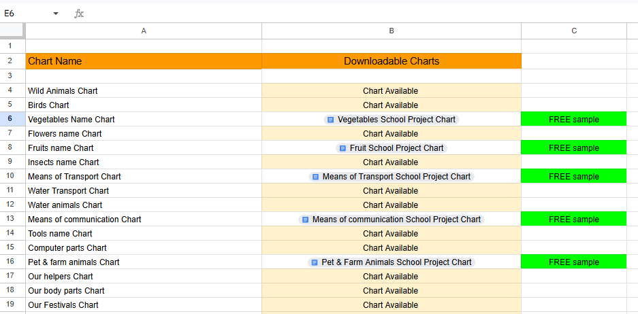
Task: Select Chart Available cell in Water Transport row
Action: point(392,190)
